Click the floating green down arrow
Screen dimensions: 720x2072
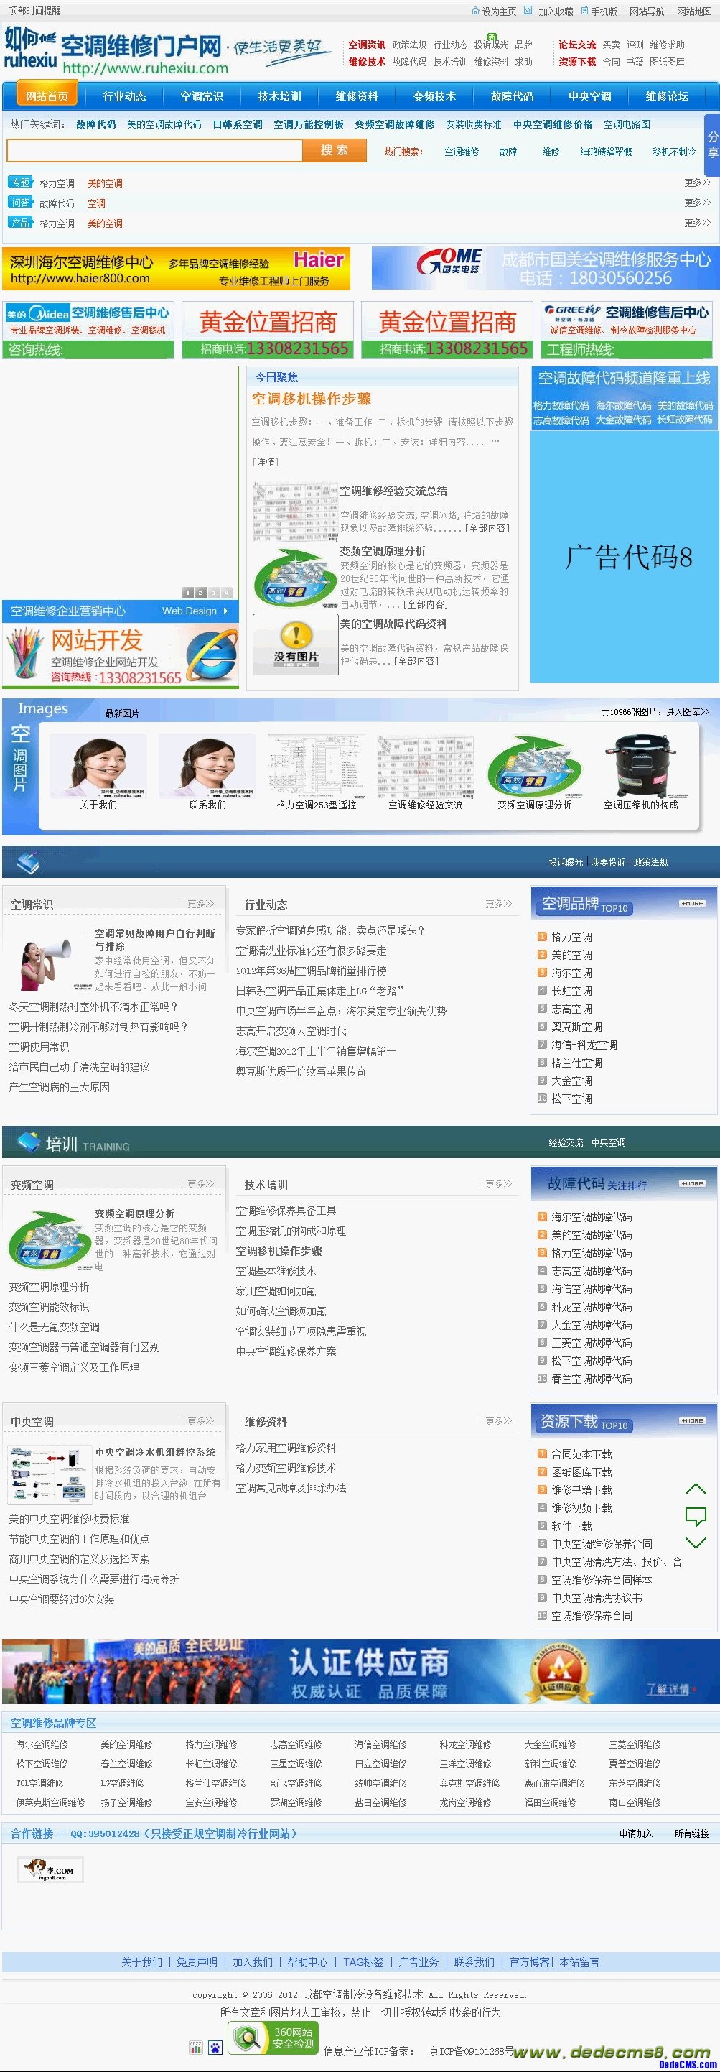[x=695, y=1543]
